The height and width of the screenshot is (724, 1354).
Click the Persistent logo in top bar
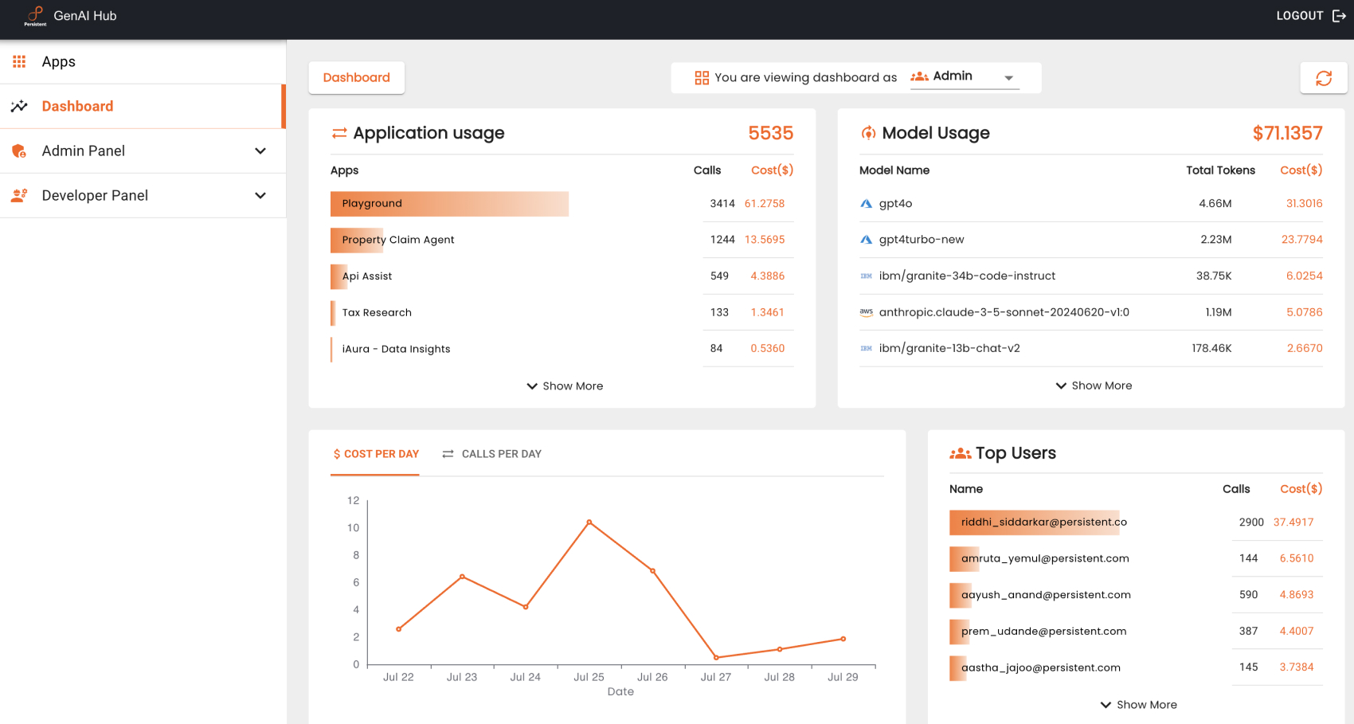[x=33, y=15]
